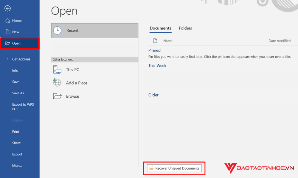Click the Browse folder icon

(x=57, y=96)
